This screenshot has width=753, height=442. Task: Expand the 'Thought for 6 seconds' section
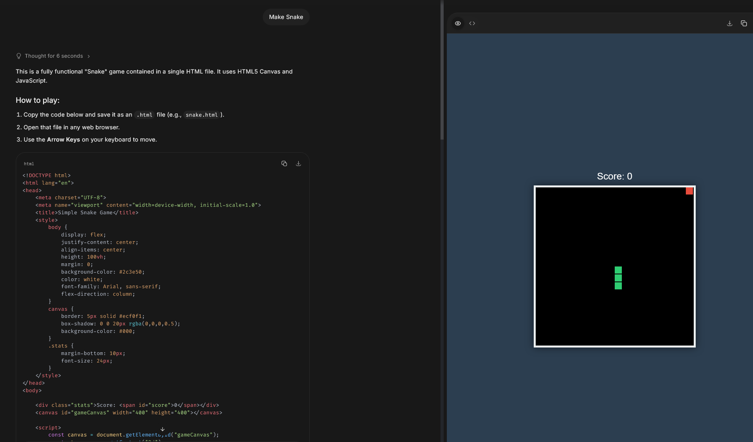pos(53,56)
